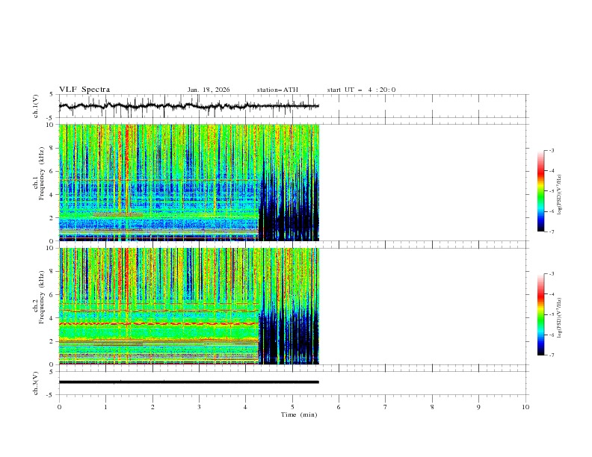Click the time axis tick label "3"
This screenshot has width=592, height=457.
point(200,407)
